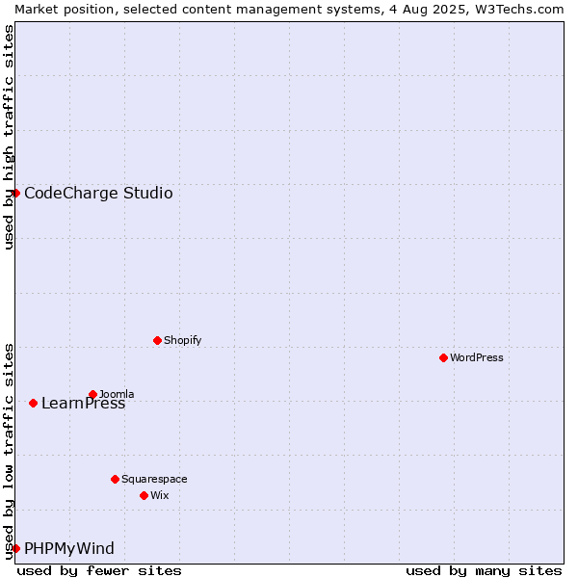Click the red marker for Joomla

(92, 394)
